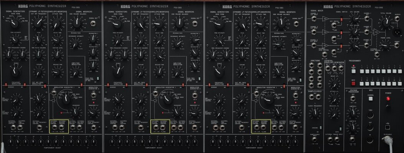Click the Channel 1 Out jack
Screen dimensions: 404x153
pos(367,18)
